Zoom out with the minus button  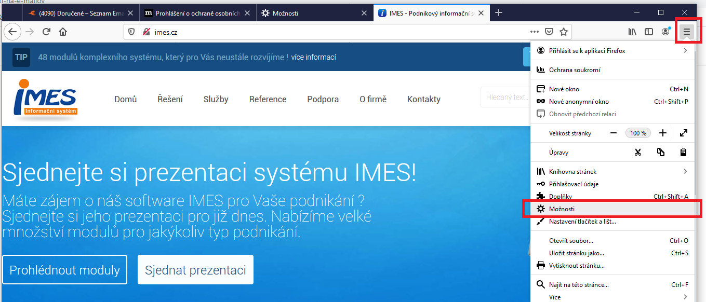point(614,133)
